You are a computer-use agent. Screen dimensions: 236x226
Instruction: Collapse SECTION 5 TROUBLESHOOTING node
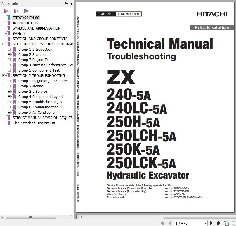point(4,76)
